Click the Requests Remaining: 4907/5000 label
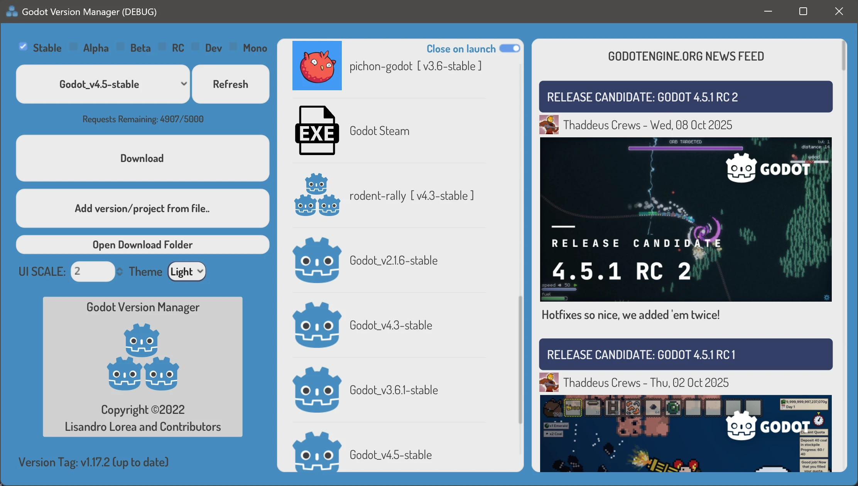 coord(143,119)
